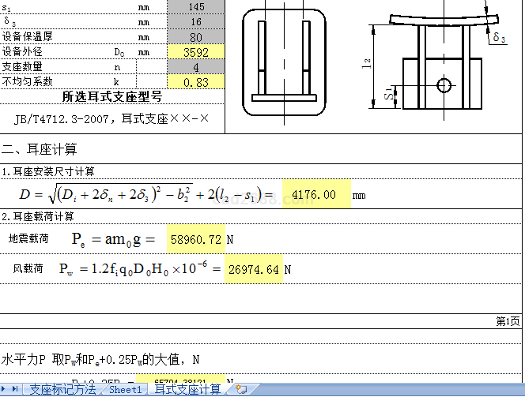This screenshot has width=525, height=397.
Task: Select the D result cell 4176.00
Action: click(x=316, y=195)
